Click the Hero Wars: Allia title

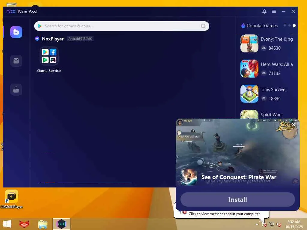(x=277, y=64)
